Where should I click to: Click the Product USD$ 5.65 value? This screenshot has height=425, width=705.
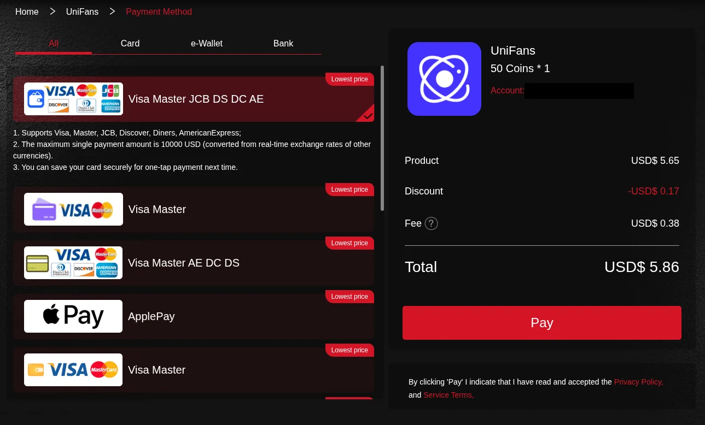pyautogui.click(x=655, y=161)
